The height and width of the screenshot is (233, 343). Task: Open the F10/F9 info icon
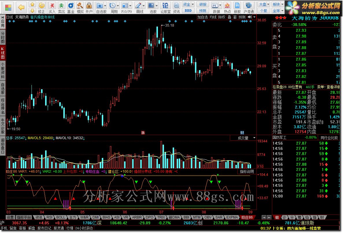coord(125,5)
